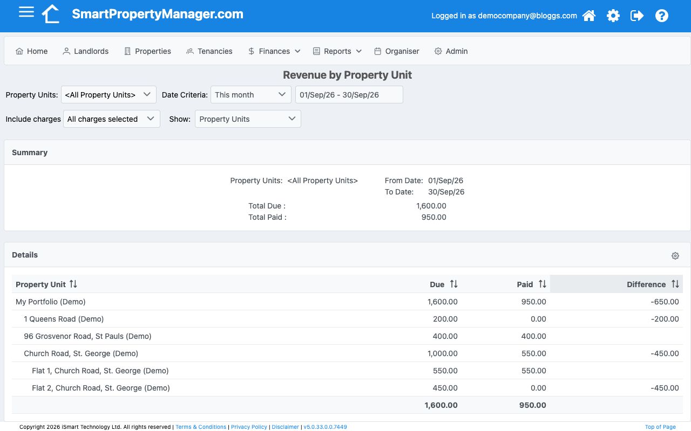Screen dimensions: 691x431
Task: Open the Landlords nav item
Action: coord(86,51)
